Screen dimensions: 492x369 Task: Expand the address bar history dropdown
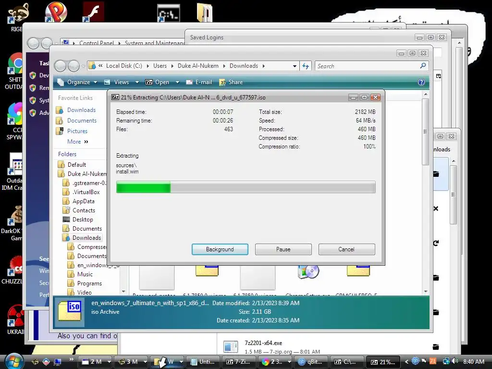click(x=295, y=66)
